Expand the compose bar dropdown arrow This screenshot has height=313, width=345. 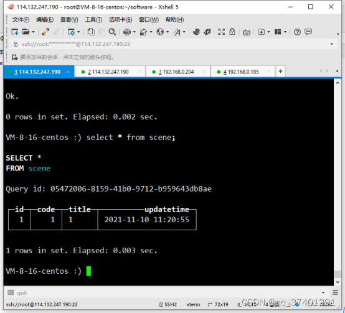323,292
